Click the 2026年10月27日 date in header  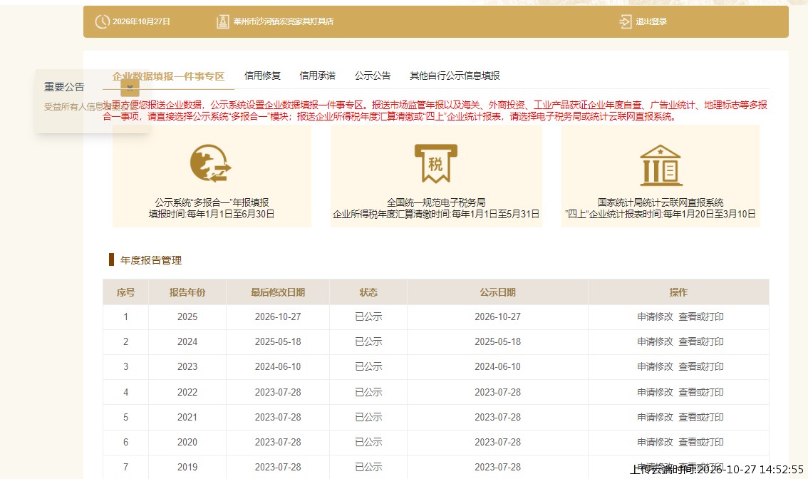pos(141,21)
